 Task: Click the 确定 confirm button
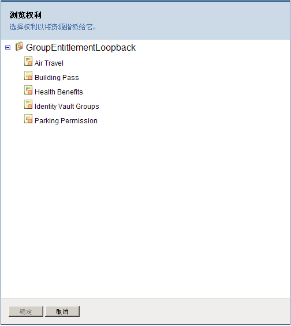coord(26,311)
